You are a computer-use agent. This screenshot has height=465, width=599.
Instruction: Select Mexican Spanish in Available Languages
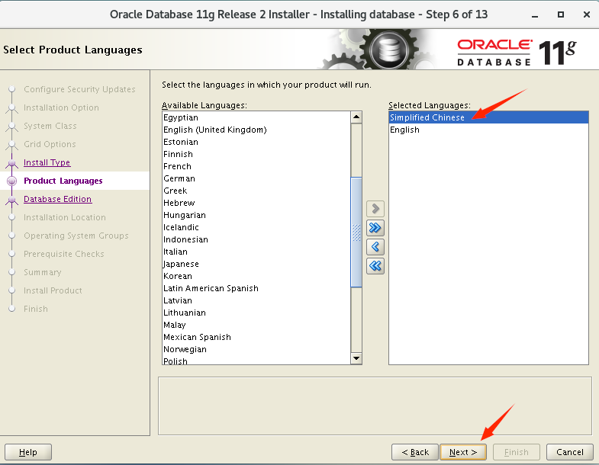pyautogui.click(x=256, y=337)
